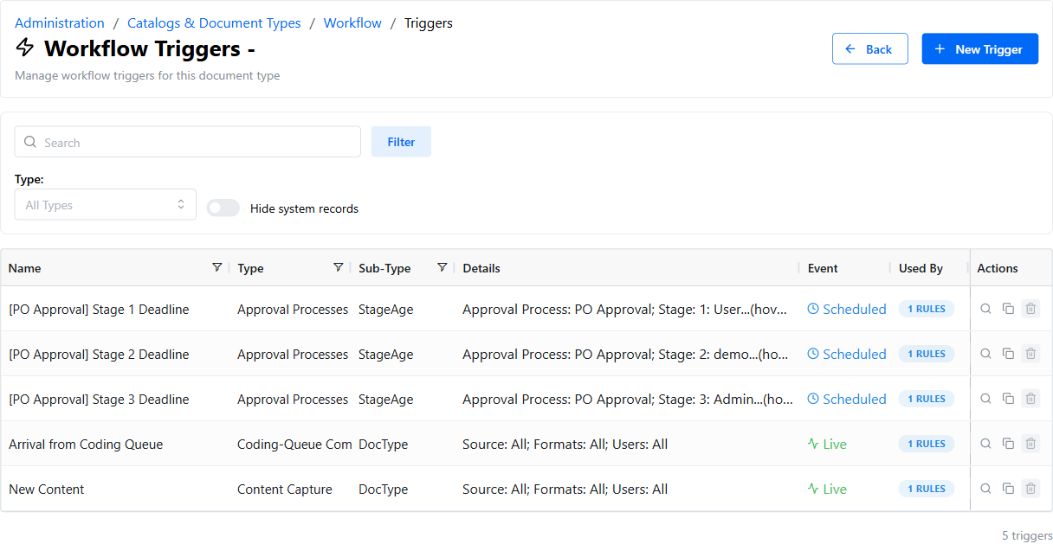Duplicate icon for Stage 3 Deadline row

click(1008, 399)
